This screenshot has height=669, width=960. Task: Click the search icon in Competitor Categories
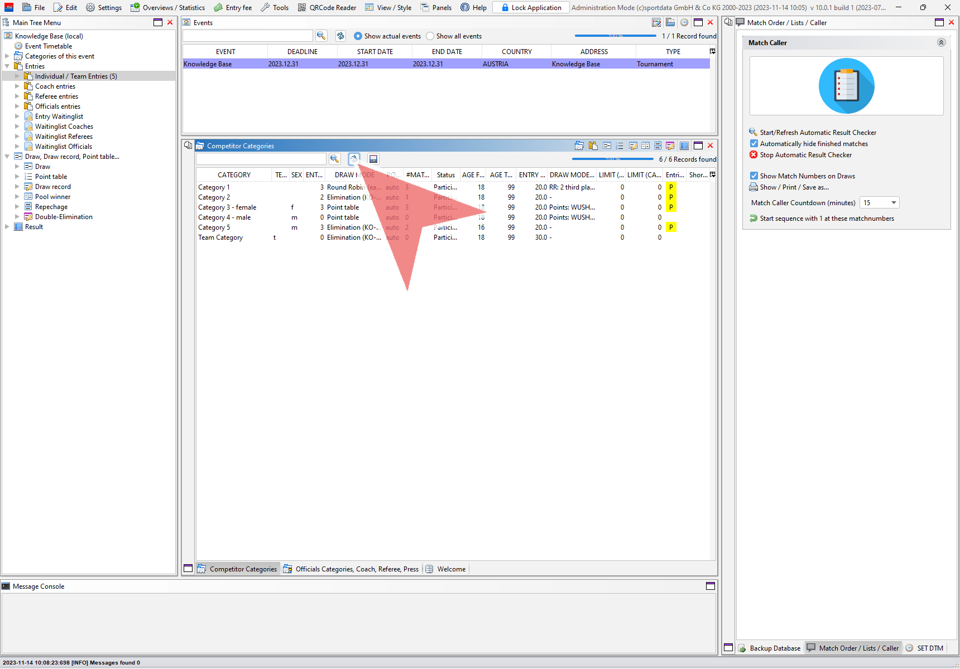pos(334,159)
